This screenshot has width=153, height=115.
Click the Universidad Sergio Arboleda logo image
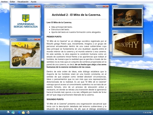click(x=25, y=22)
